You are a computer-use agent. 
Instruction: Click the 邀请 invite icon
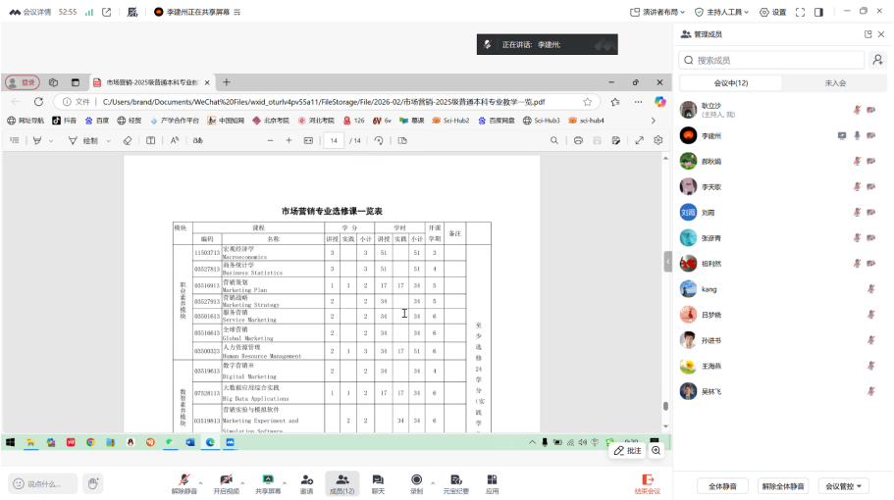coord(306,482)
